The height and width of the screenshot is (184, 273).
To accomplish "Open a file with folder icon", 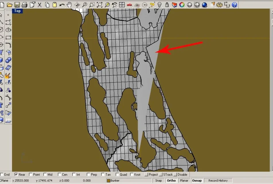I will click(9, 5).
